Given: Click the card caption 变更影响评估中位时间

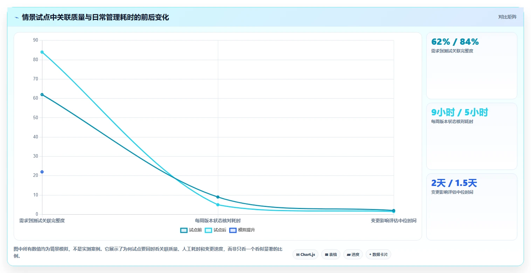Looking at the screenshot, I should [452, 192].
